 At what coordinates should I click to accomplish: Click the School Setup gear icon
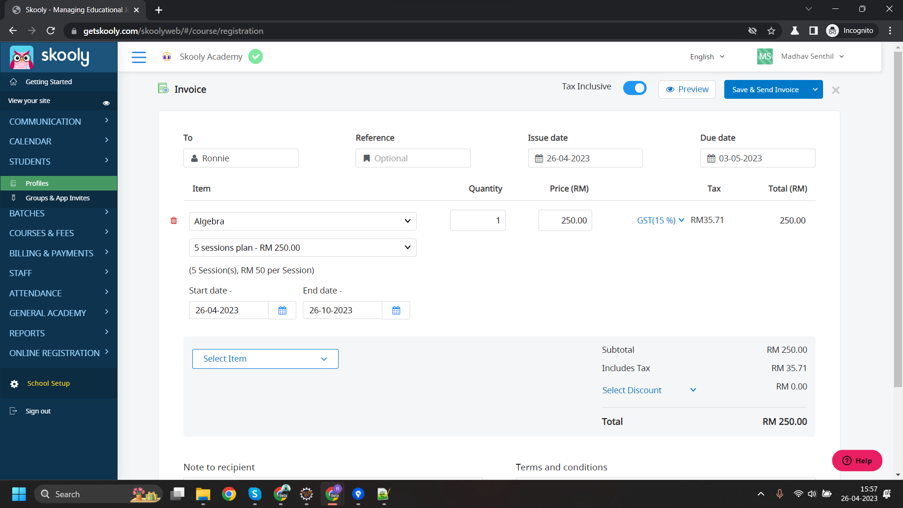point(15,384)
